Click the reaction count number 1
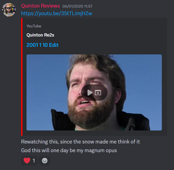The image size is (174, 170). tap(34, 161)
